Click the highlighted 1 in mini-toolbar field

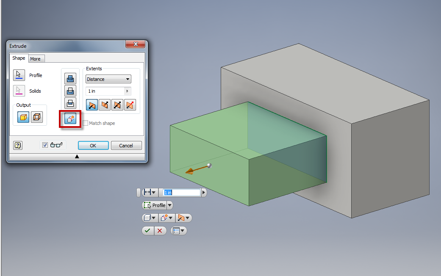[181, 192]
